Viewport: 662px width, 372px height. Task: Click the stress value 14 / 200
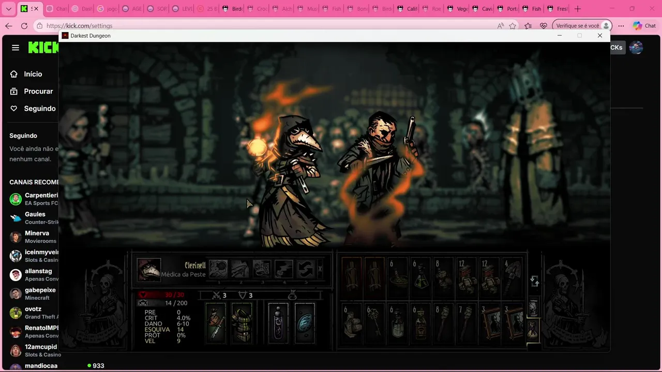click(176, 303)
